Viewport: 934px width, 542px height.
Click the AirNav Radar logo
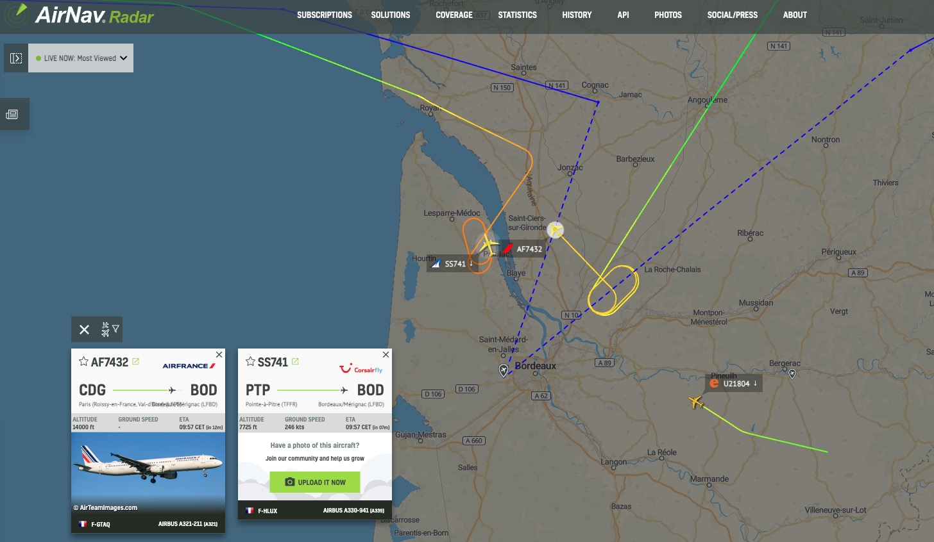[x=80, y=15]
